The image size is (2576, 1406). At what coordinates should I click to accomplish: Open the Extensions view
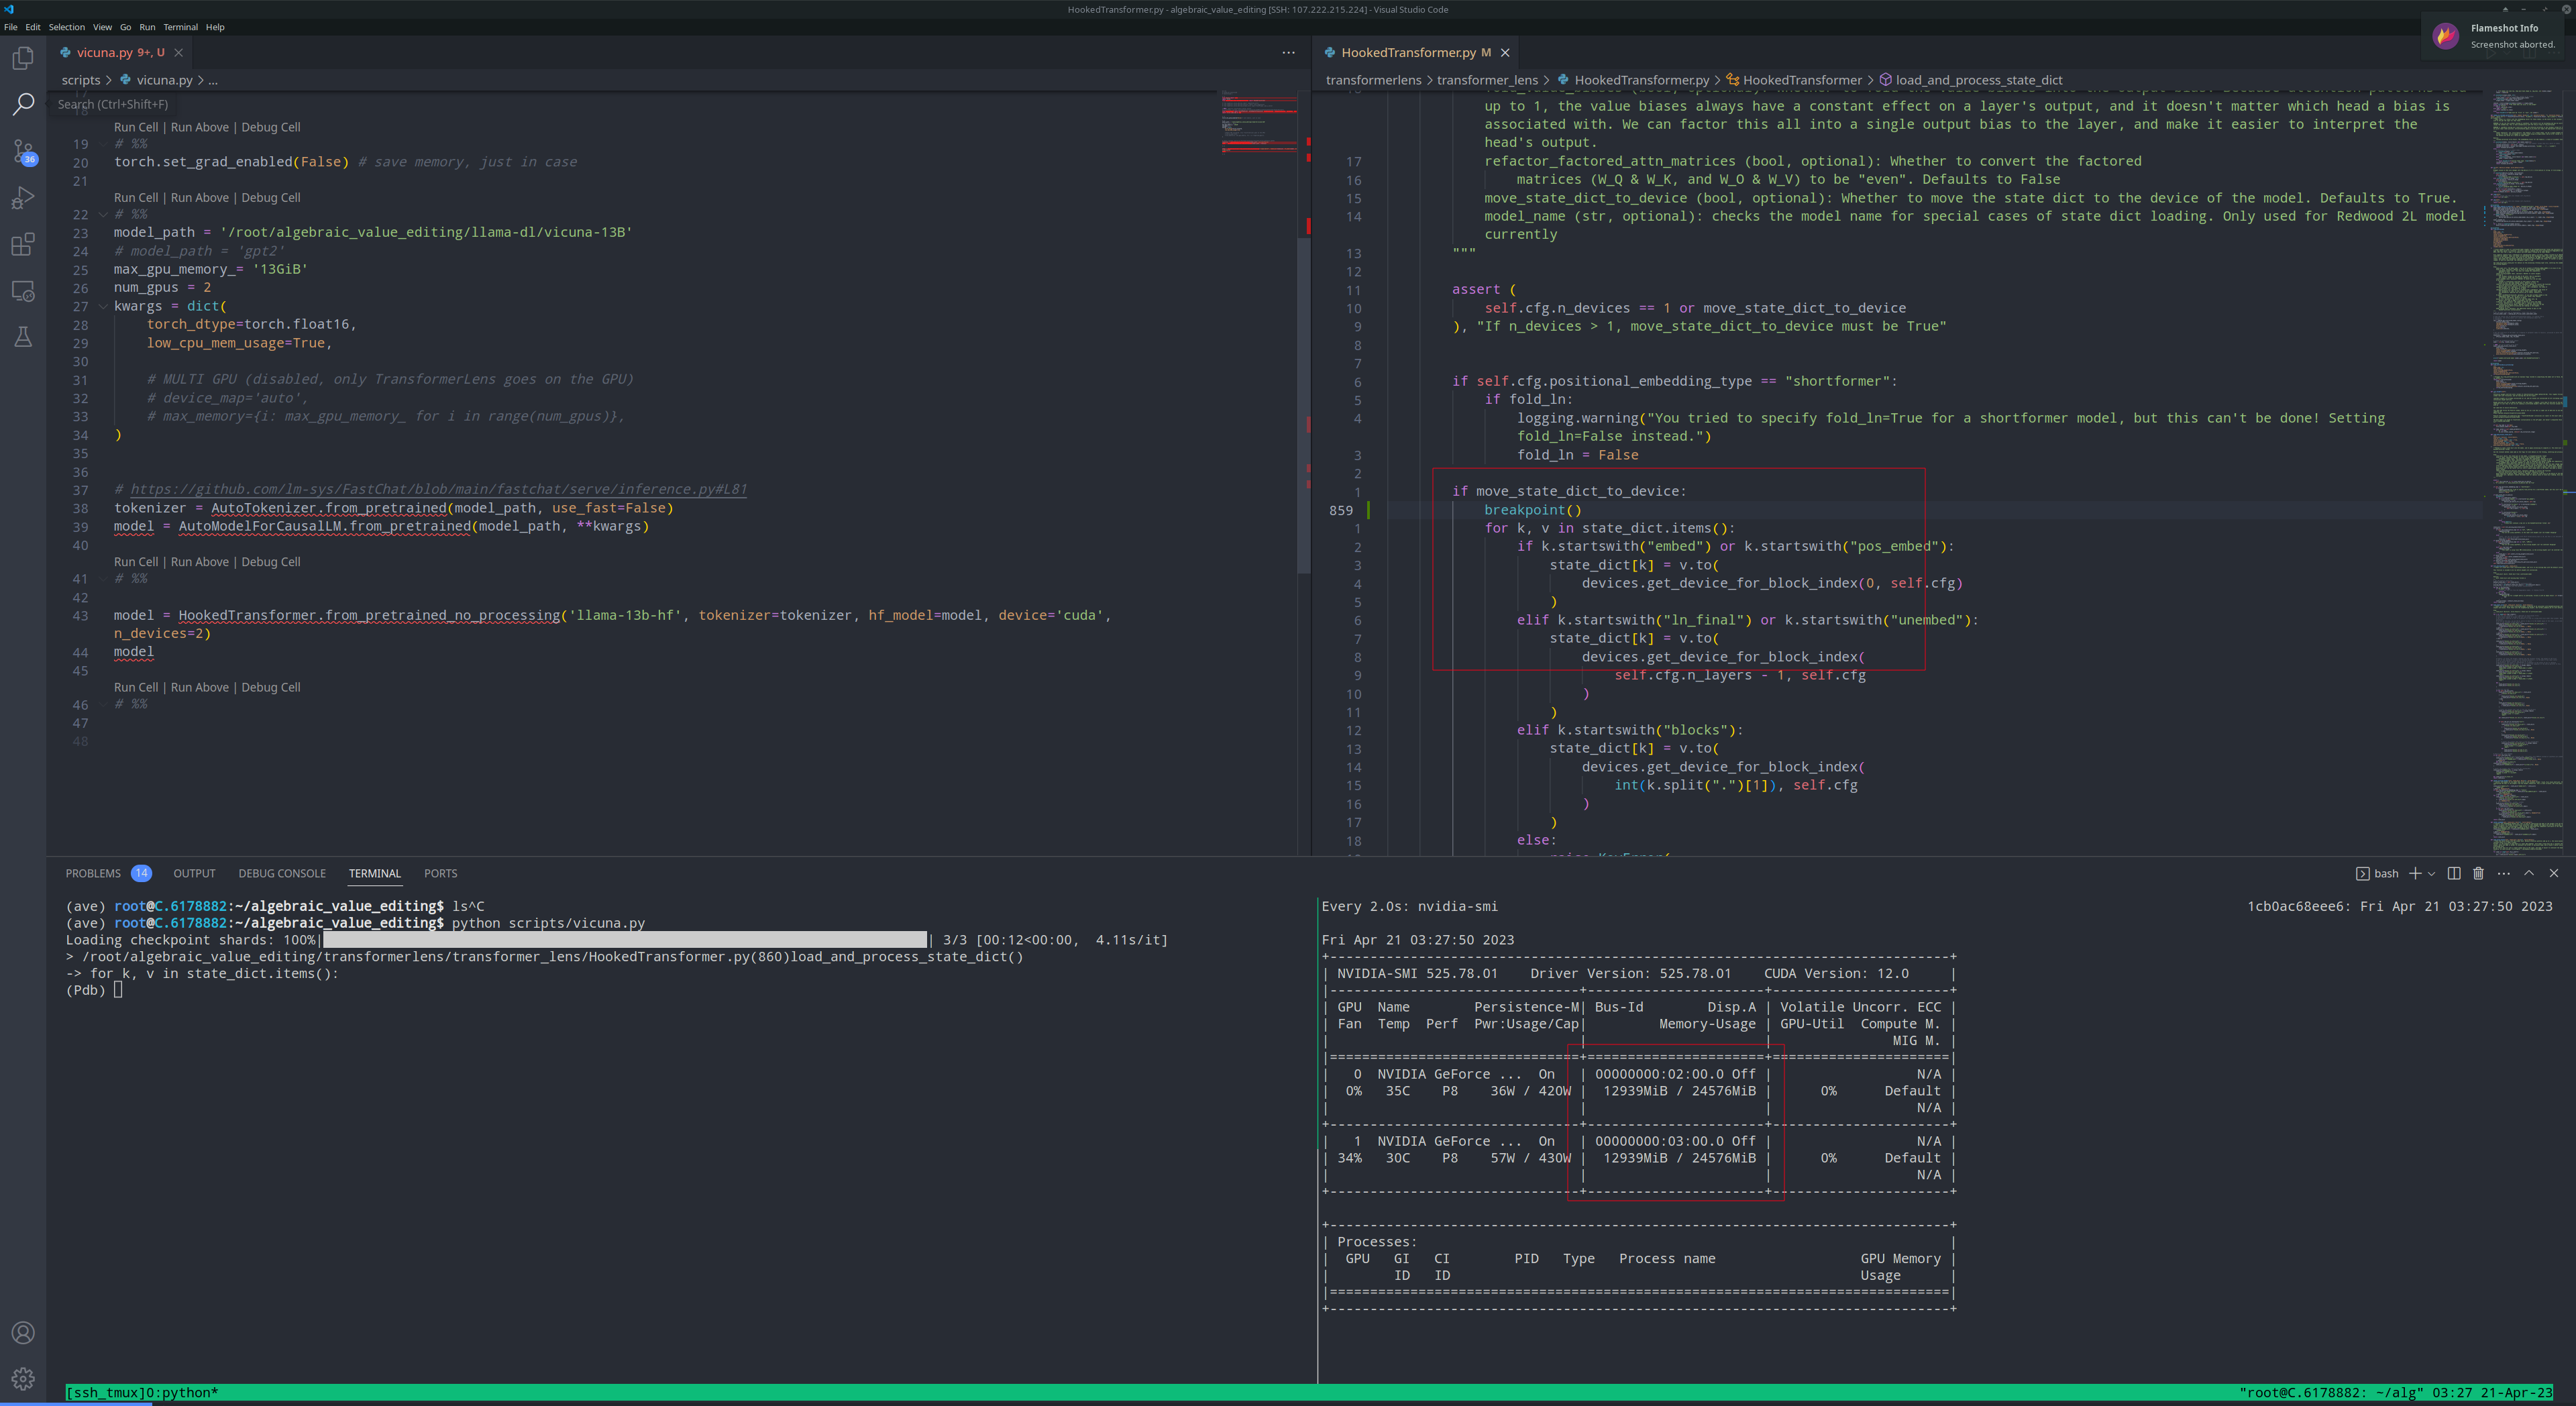(23, 245)
